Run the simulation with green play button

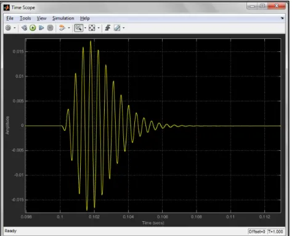click(33, 28)
